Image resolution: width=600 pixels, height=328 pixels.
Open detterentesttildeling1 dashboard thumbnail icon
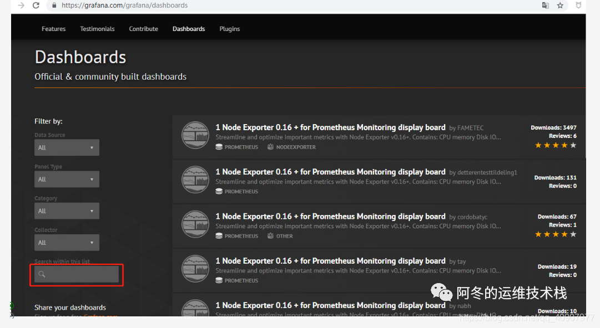pyautogui.click(x=195, y=180)
